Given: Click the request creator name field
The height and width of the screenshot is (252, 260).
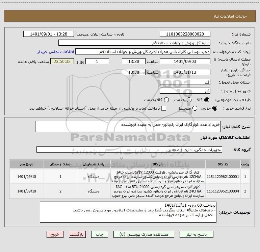Looking at the screenshot, I should (x=143, y=52).
